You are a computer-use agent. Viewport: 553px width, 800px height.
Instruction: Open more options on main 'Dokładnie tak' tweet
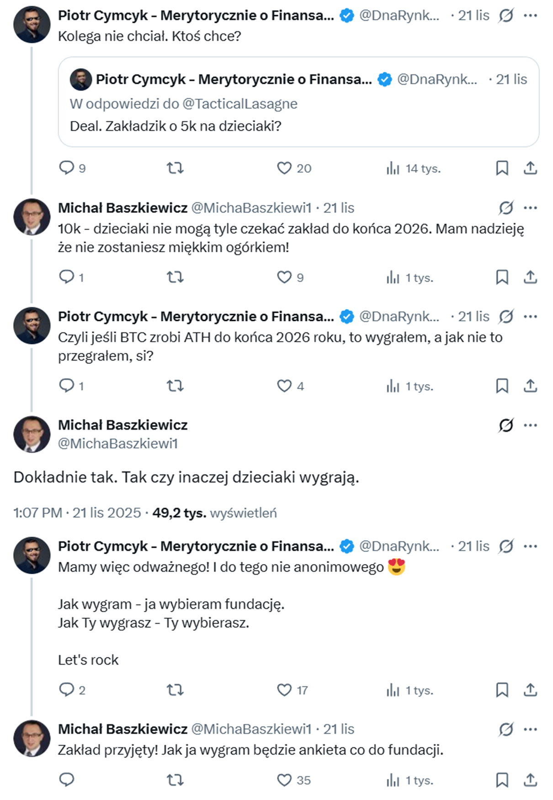pyautogui.click(x=531, y=425)
